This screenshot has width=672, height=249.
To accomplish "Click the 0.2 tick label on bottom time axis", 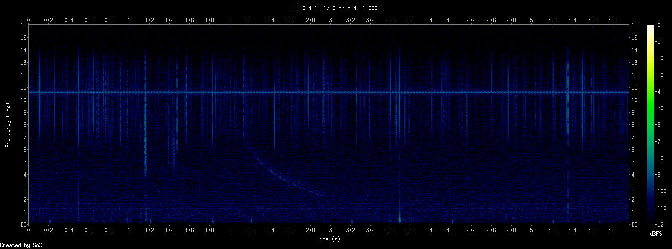I will tap(49, 230).
